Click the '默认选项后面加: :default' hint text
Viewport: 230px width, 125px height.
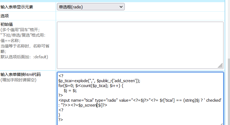click(x=24, y=57)
